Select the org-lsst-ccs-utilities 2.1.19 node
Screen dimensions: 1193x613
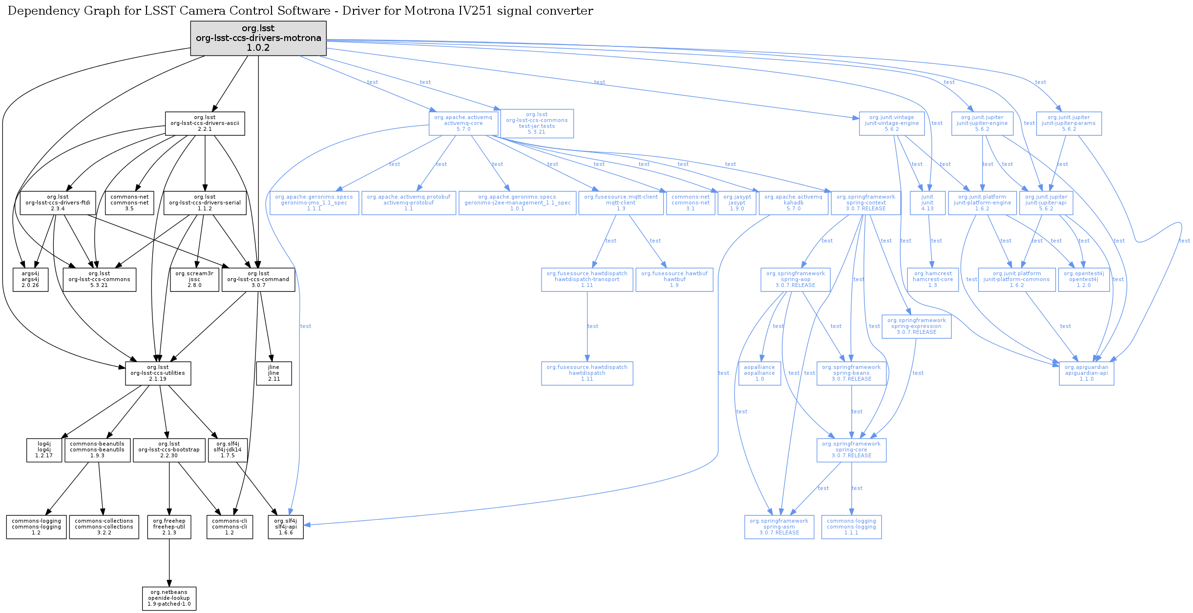[158, 373]
